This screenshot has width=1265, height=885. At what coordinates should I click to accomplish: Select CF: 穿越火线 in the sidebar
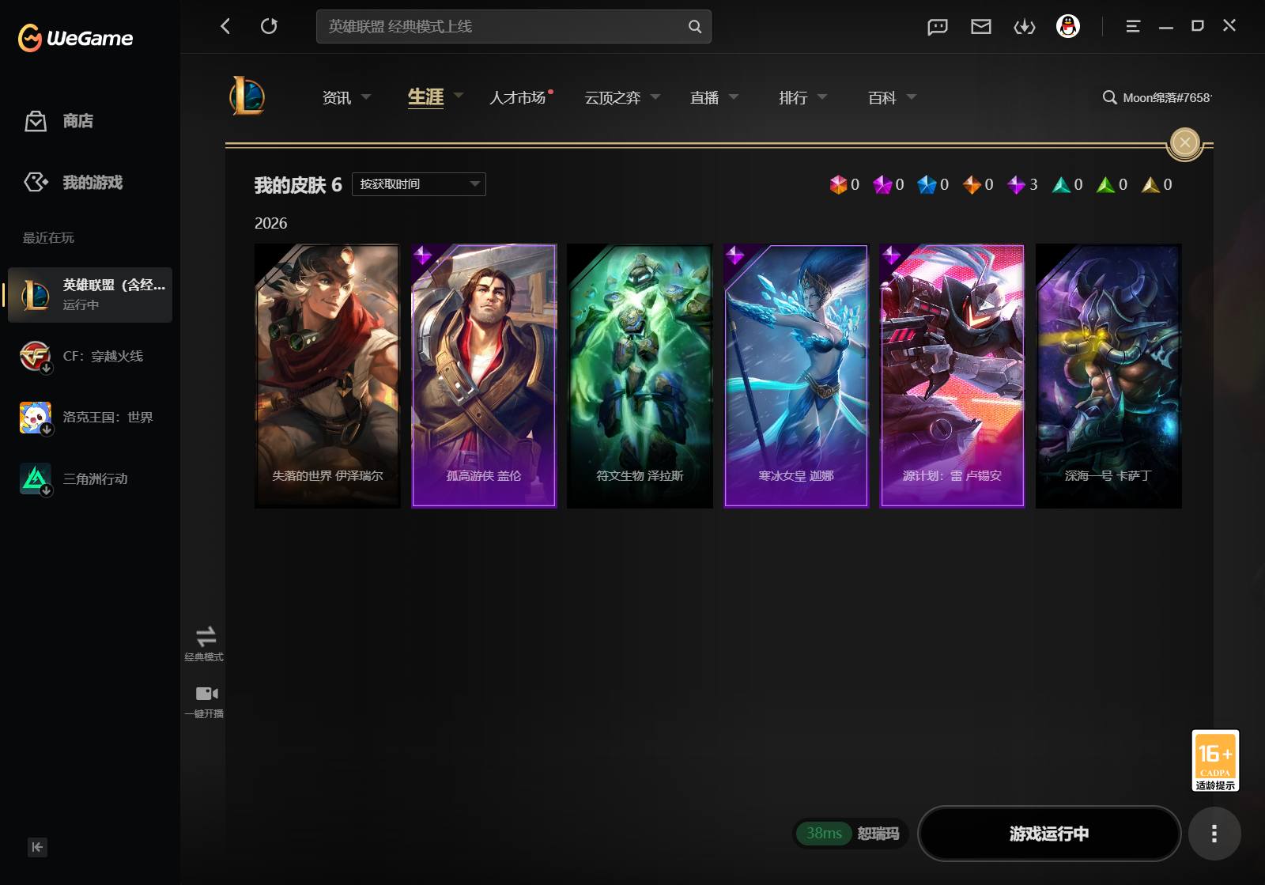point(90,356)
